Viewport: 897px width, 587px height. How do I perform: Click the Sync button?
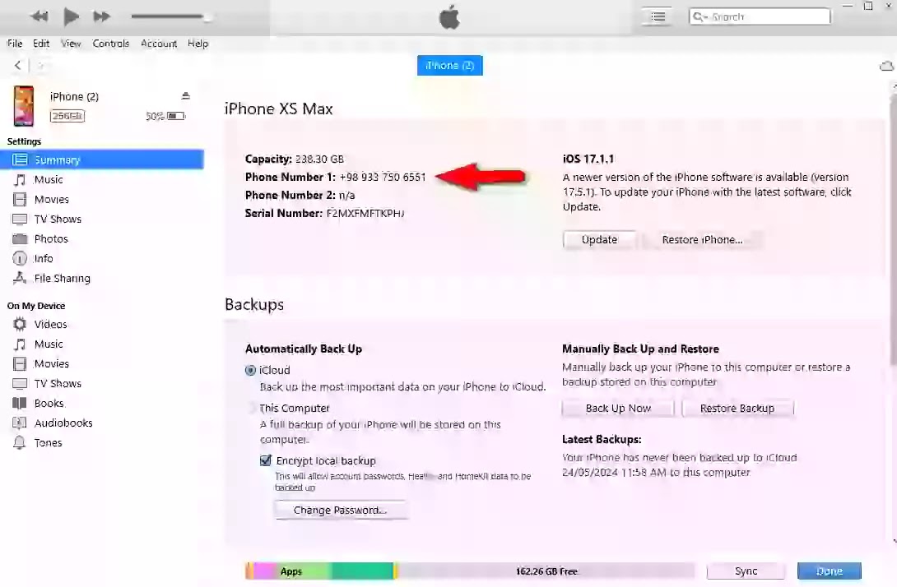click(x=746, y=571)
